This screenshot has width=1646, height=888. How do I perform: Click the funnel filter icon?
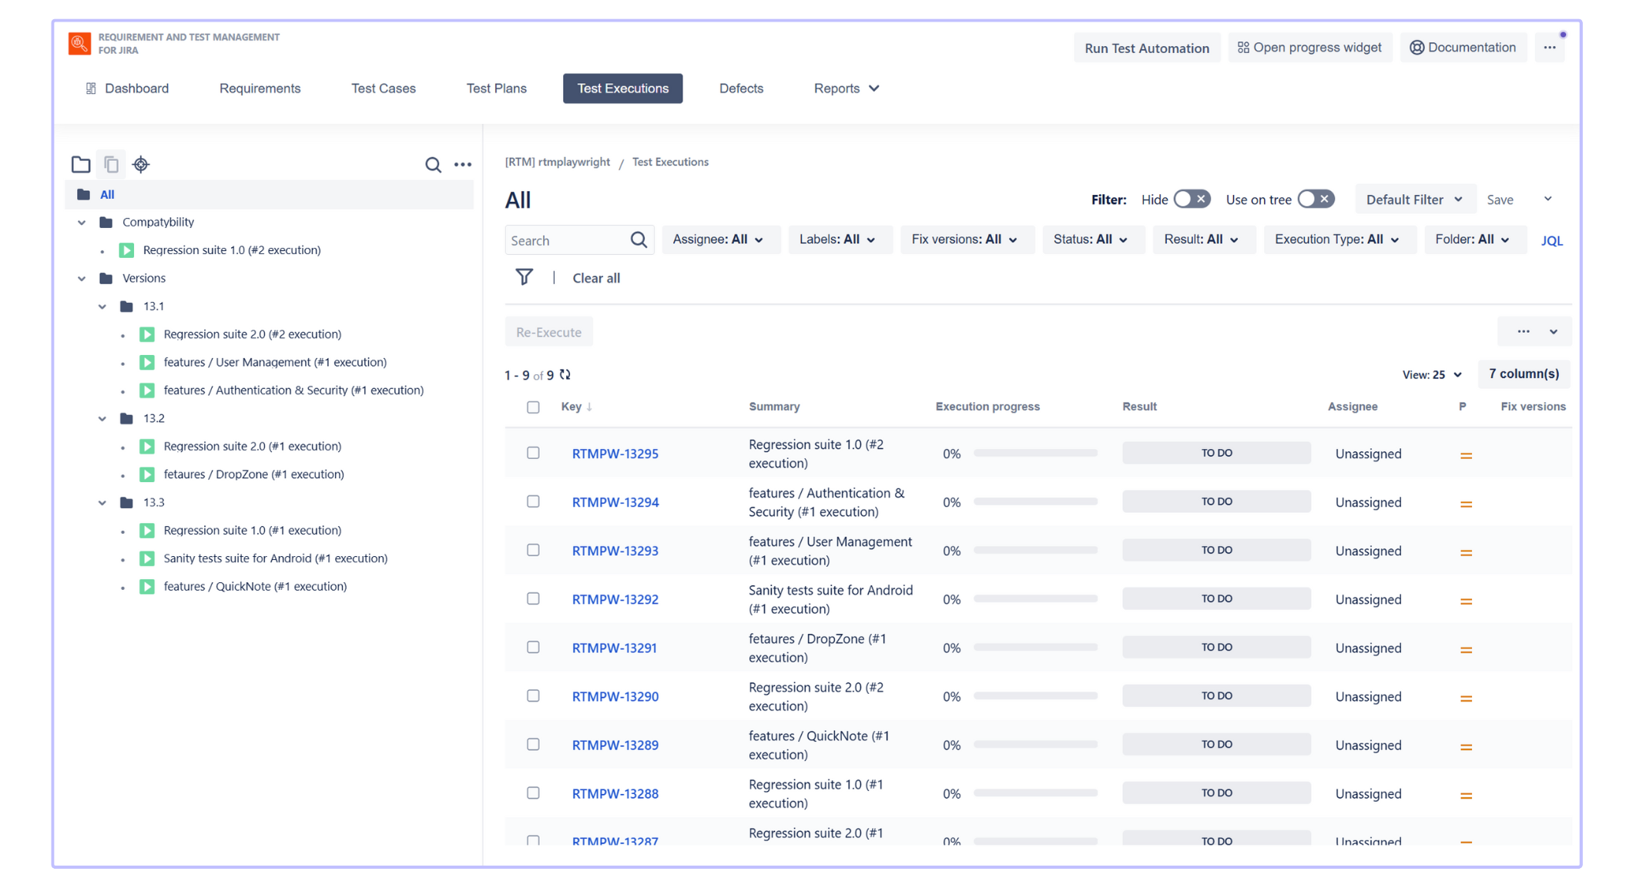tap(524, 277)
